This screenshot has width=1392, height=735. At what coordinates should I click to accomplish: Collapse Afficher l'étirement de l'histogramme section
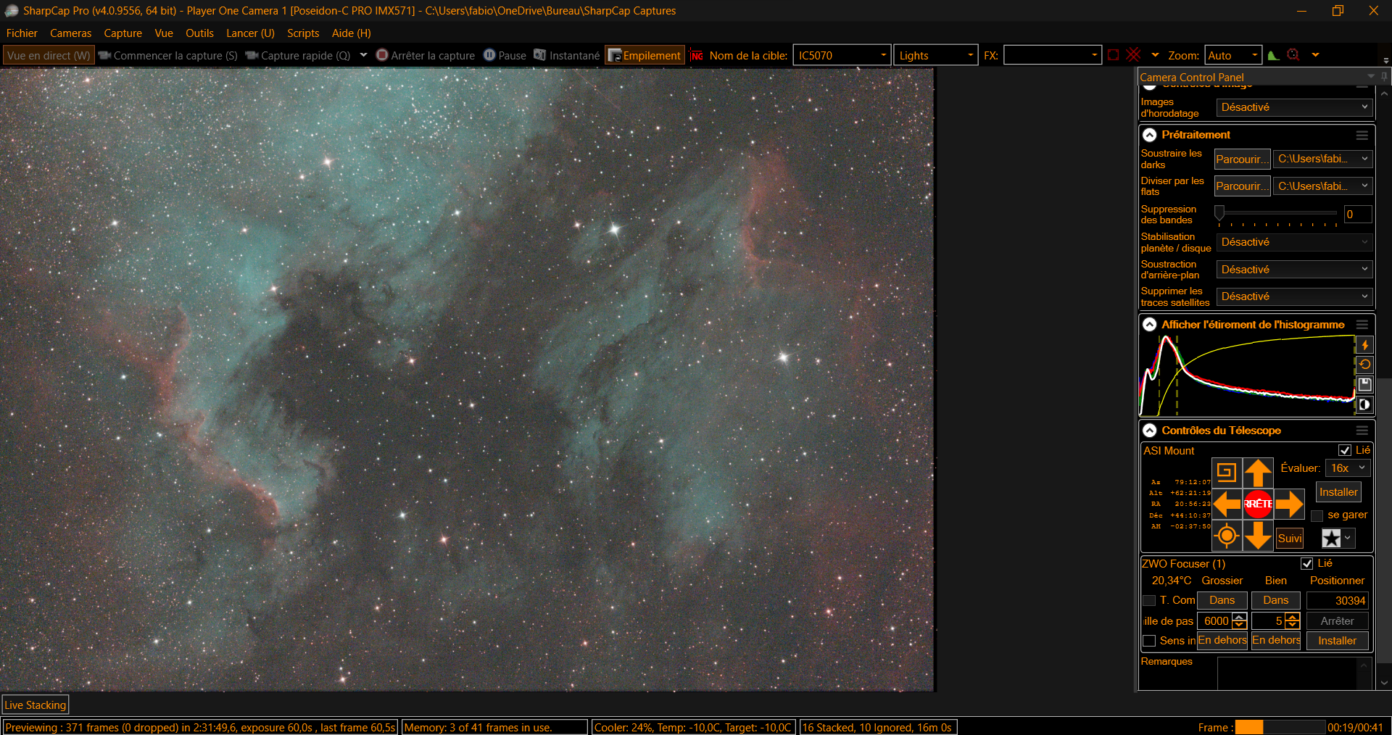coord(1150,325)
